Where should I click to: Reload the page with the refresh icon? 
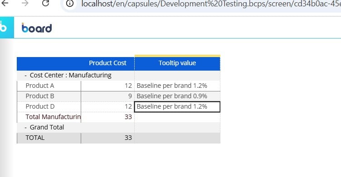(x=45, y=3)
